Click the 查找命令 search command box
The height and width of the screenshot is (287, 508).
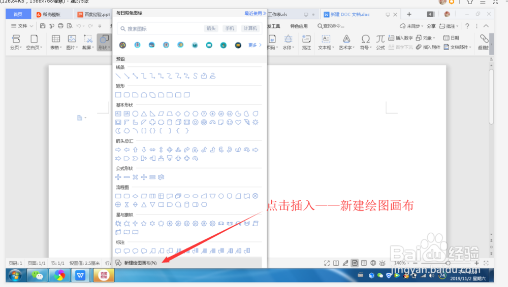click(331, 26)
